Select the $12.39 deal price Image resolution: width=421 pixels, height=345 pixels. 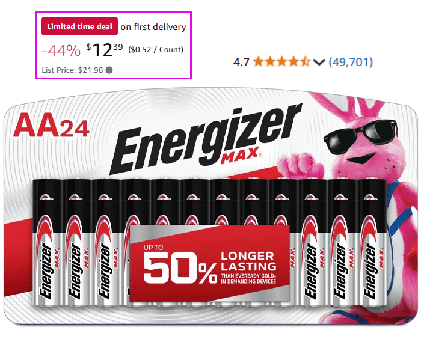105,50
